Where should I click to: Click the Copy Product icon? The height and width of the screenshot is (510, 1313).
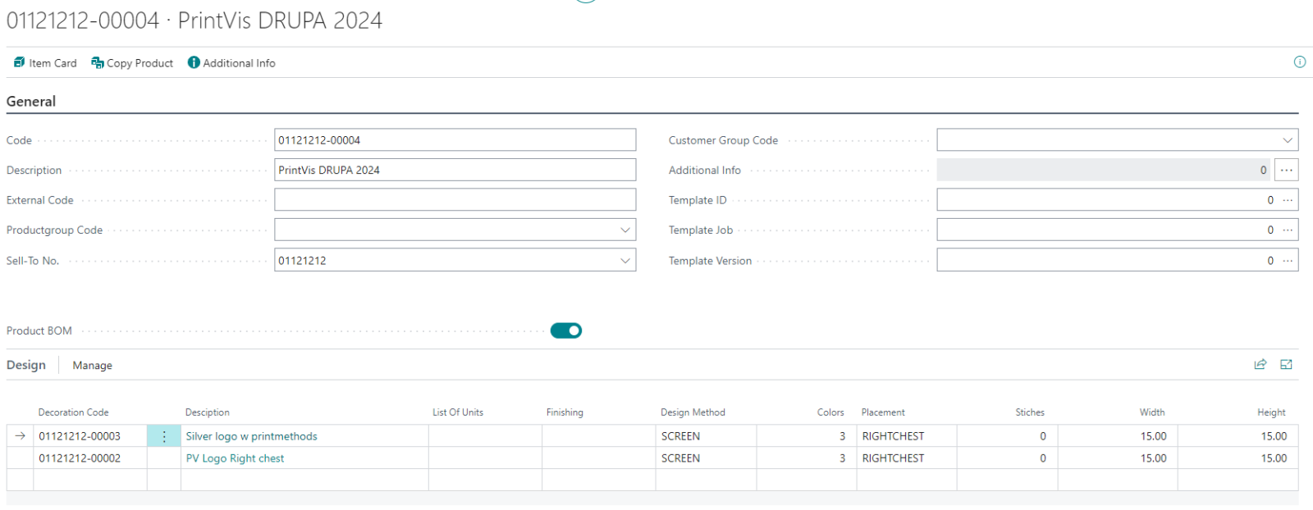click(98, 62)
